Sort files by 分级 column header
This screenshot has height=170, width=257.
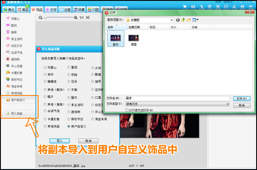pos(202,27)
